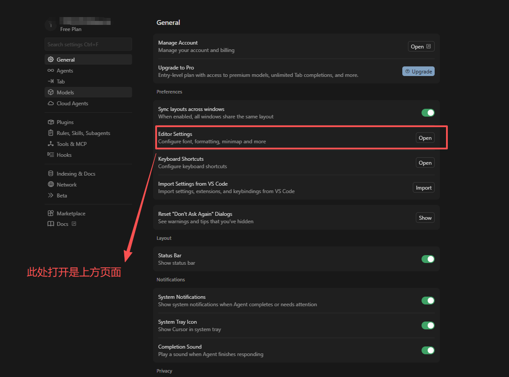
Task: Go to Beta settings
Action: (x=88, y=195)
